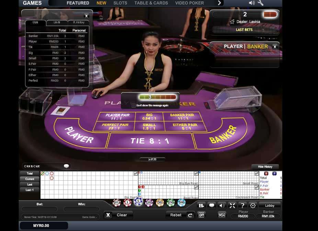Place a bet on Tie 8:1
The height and width of the screenshot is (231, 318).
150,141
